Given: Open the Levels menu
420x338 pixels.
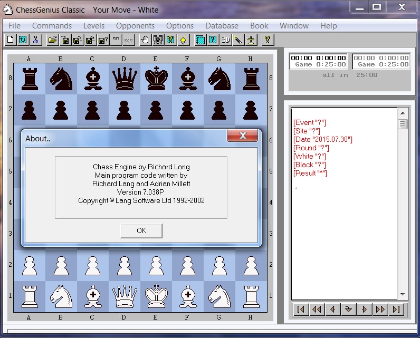Looking at the screenshot, I should [94, 26].
